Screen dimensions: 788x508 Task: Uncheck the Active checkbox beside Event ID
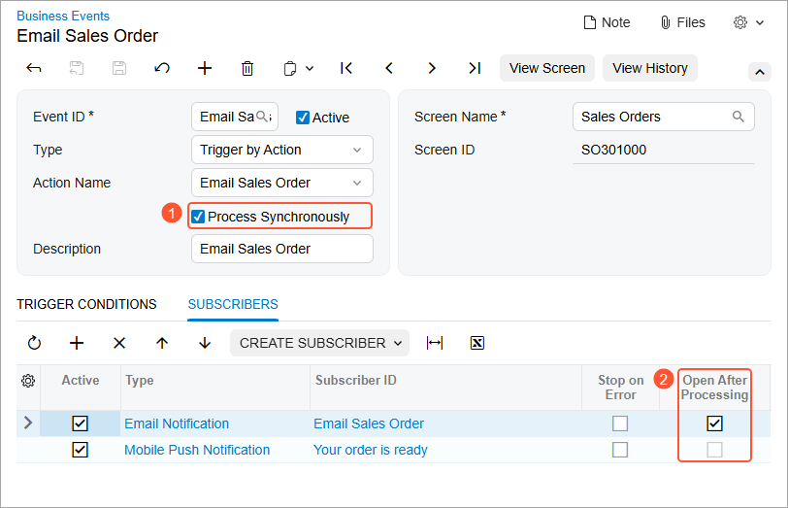point(303,118)
